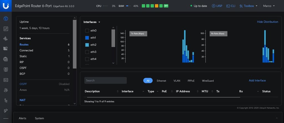This screenshot has height=123, width=284.
Task: Click Hide Distribution link
Action: coord(267,22)
